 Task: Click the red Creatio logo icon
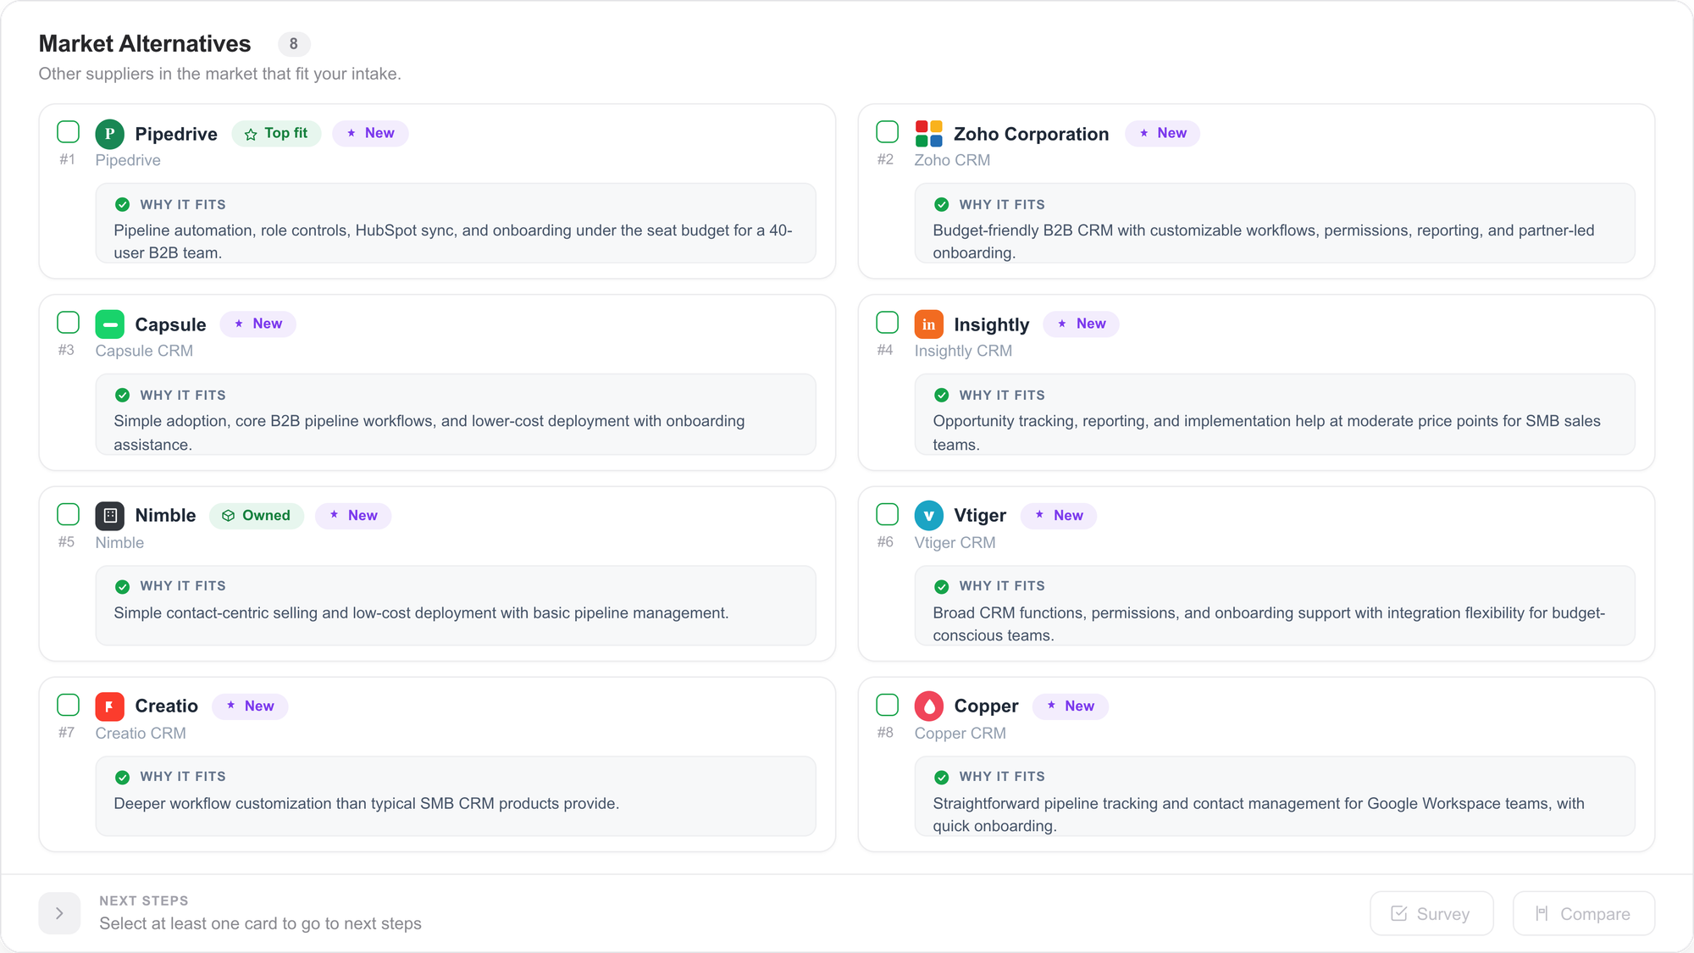point(110,706)
